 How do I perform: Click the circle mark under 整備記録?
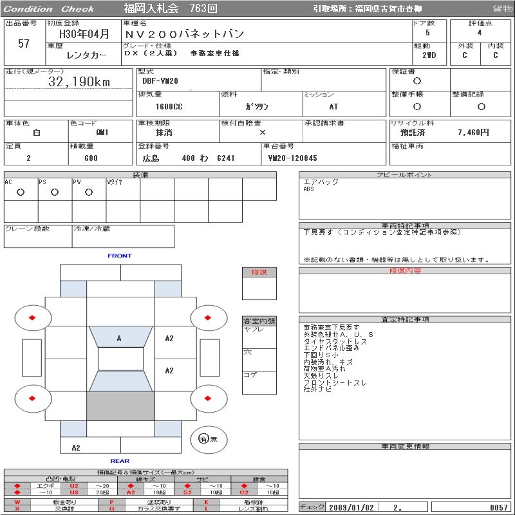481,106
